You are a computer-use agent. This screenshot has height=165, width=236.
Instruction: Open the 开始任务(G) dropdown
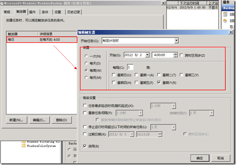pyautogui.click(x=177, y=40)
